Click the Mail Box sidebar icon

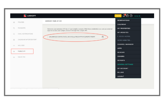(x=14, y=46)
